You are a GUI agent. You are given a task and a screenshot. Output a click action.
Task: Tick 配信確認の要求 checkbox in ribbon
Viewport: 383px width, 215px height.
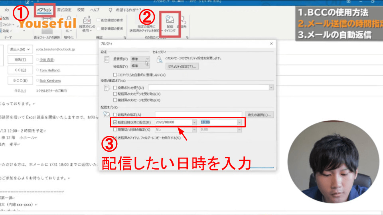pyautogui.click(x=99, y=20)
